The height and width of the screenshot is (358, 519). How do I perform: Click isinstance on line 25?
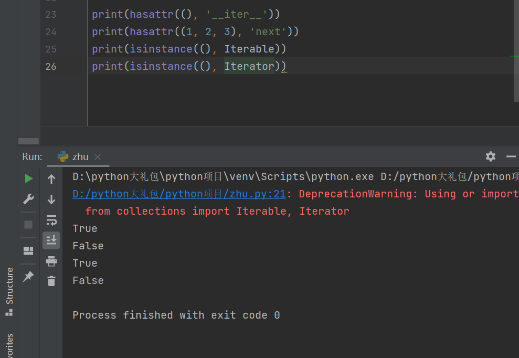[x=161, y=49]
